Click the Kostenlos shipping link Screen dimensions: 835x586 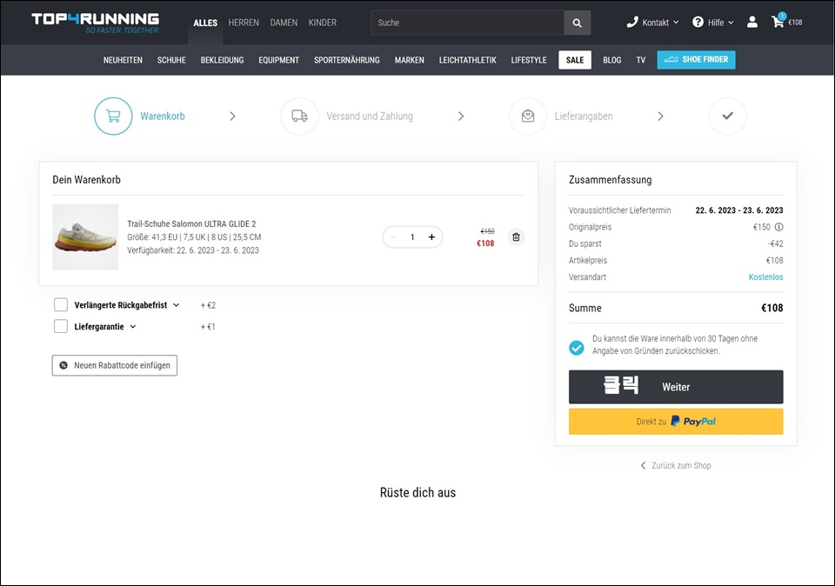[x=765, y=276]
